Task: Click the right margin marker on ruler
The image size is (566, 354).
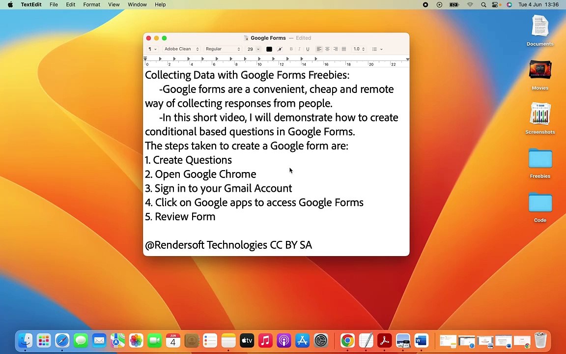Action: tap(407, 59)
